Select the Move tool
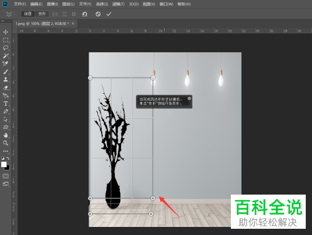Viewport: 312px width, 235px height. [x=6, y=32]
